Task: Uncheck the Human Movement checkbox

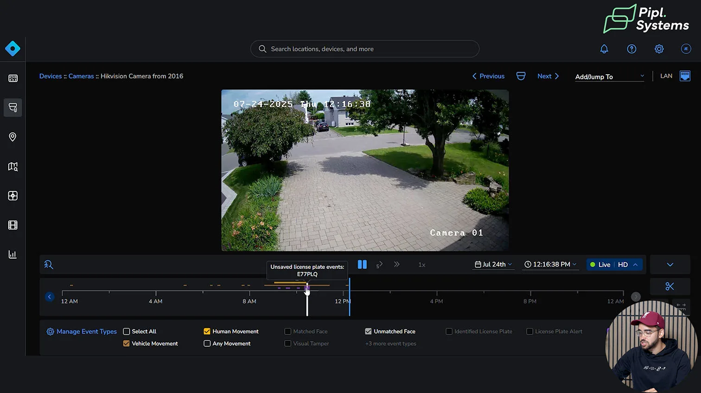Action: point(207,331)
